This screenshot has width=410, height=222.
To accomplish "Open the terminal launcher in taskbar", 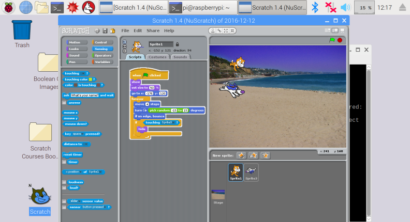I will (x=57, y=7).
